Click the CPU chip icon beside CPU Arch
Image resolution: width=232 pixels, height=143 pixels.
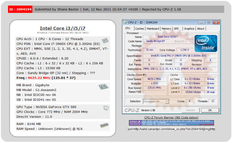[105, 40]
